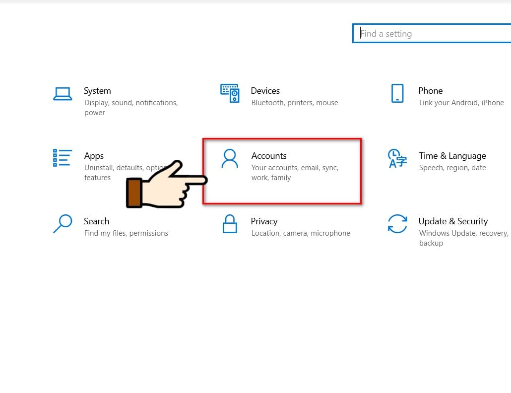Open the System settings title
Image resolution: width=511 pixels, height=393 pixels.
pyautogui.click(x=97, y=91)
